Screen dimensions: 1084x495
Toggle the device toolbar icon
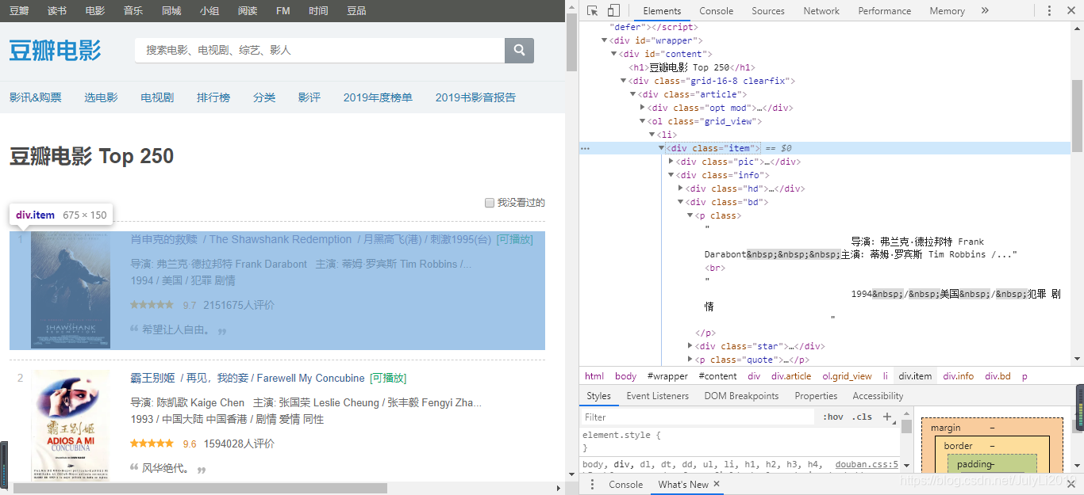pyautogui.click(x=613, y=11)
